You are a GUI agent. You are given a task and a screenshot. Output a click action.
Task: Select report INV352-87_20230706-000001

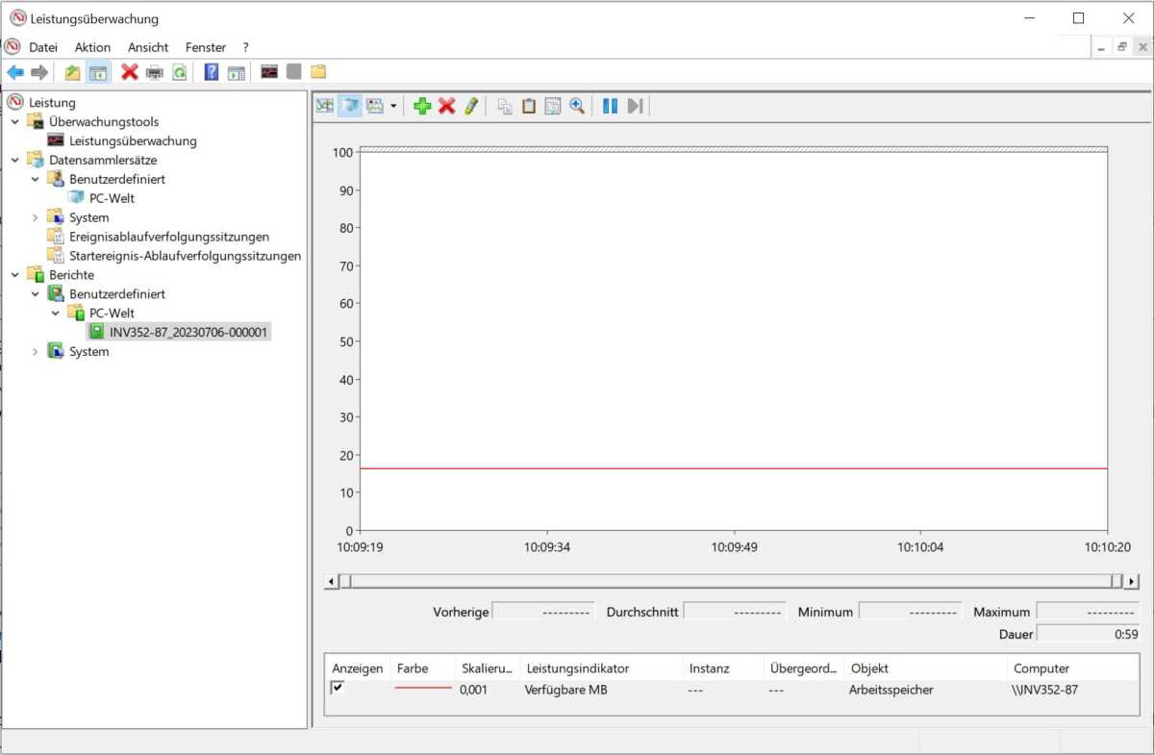pyautogui.click(x=189, y=332)
